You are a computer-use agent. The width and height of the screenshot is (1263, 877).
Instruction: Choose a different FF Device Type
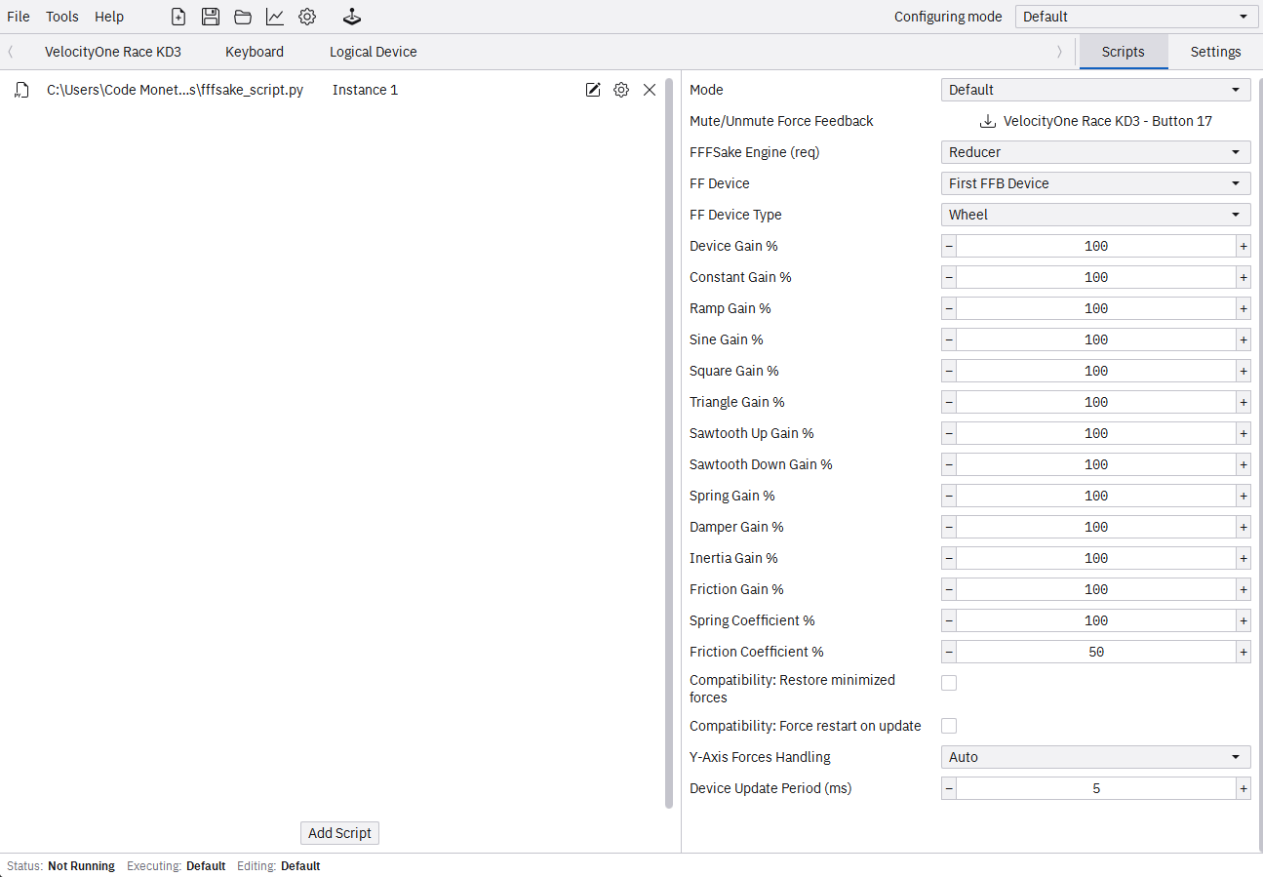tap(1095, 215)
